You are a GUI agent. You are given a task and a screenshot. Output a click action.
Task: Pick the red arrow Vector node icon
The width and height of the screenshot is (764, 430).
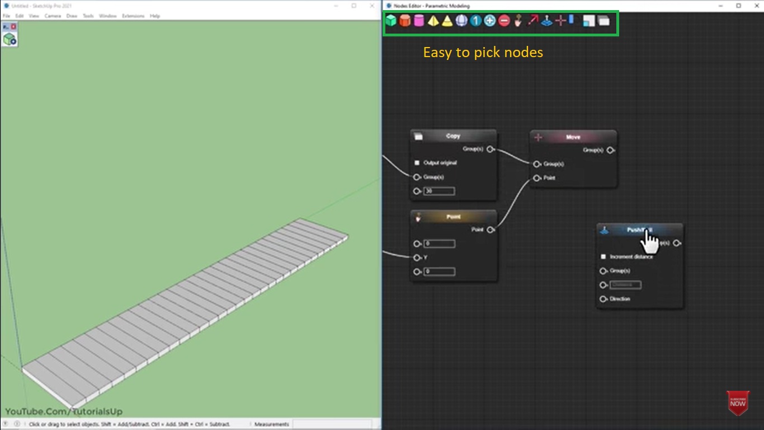(532, 21)
